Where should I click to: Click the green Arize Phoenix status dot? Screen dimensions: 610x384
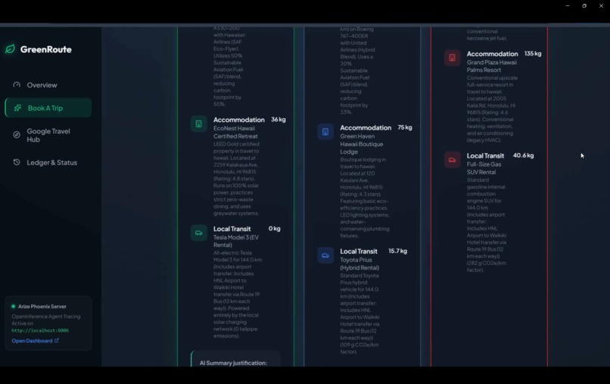pyautogui.click(x=13, y=307)
